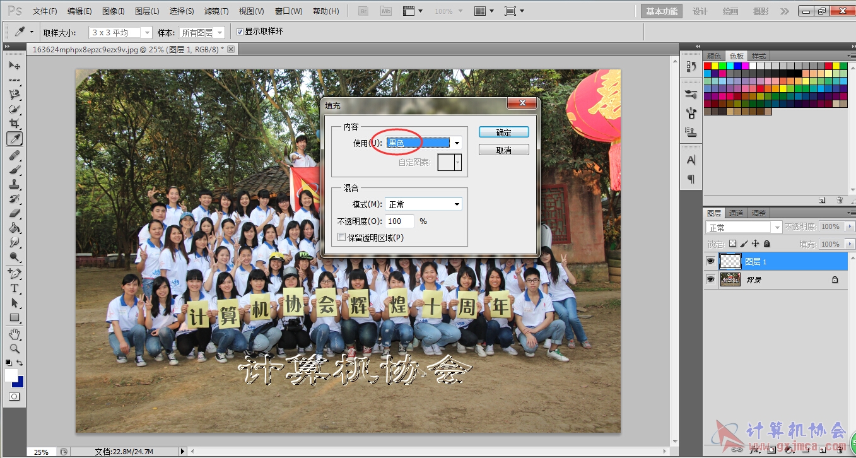This screenshot has width=856, height=458.
Task: Click Cancel button in Fill dialog
Action: pyautogui.click(x=504, y=150)
